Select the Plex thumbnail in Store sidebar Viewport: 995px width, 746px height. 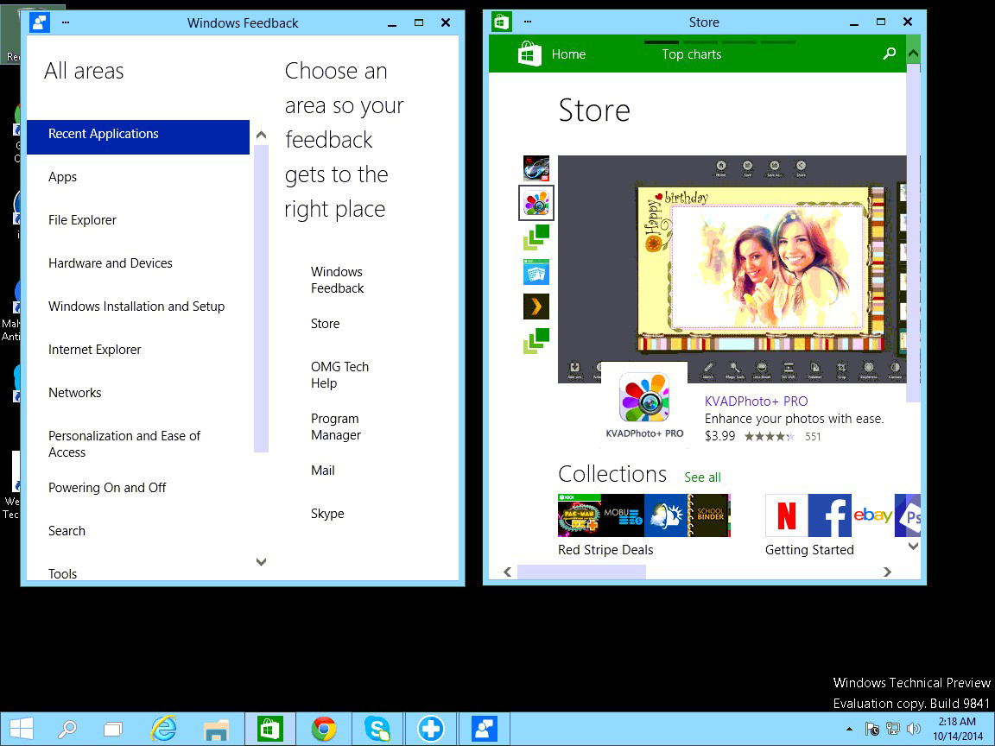[x=536, y=307]
